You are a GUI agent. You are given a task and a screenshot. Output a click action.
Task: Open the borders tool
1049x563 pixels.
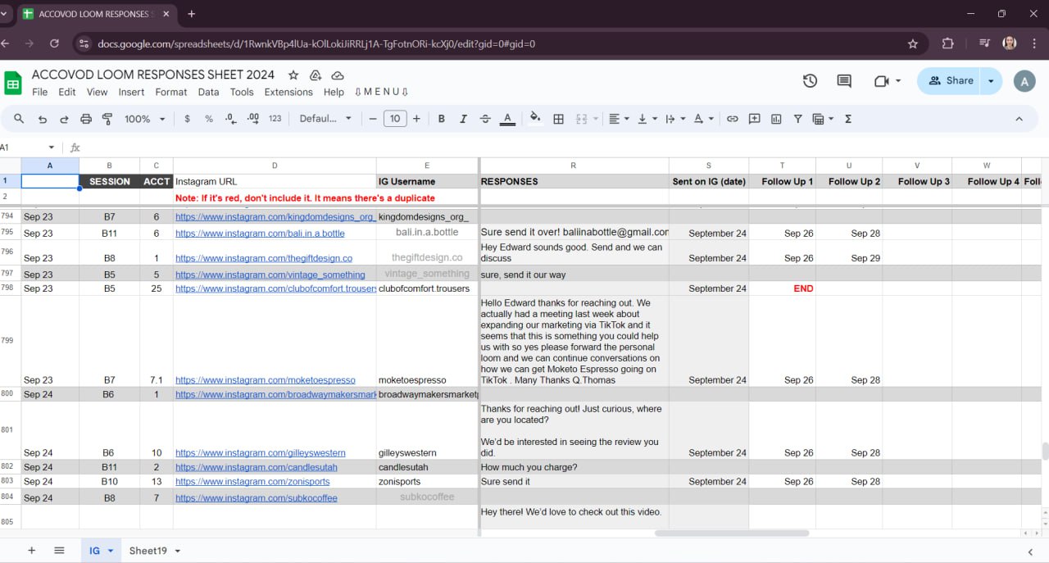559,119
